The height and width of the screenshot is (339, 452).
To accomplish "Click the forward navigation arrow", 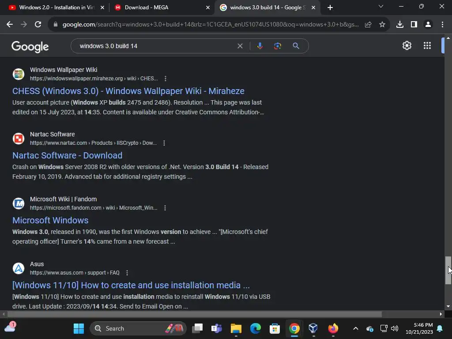I will 24,25.
